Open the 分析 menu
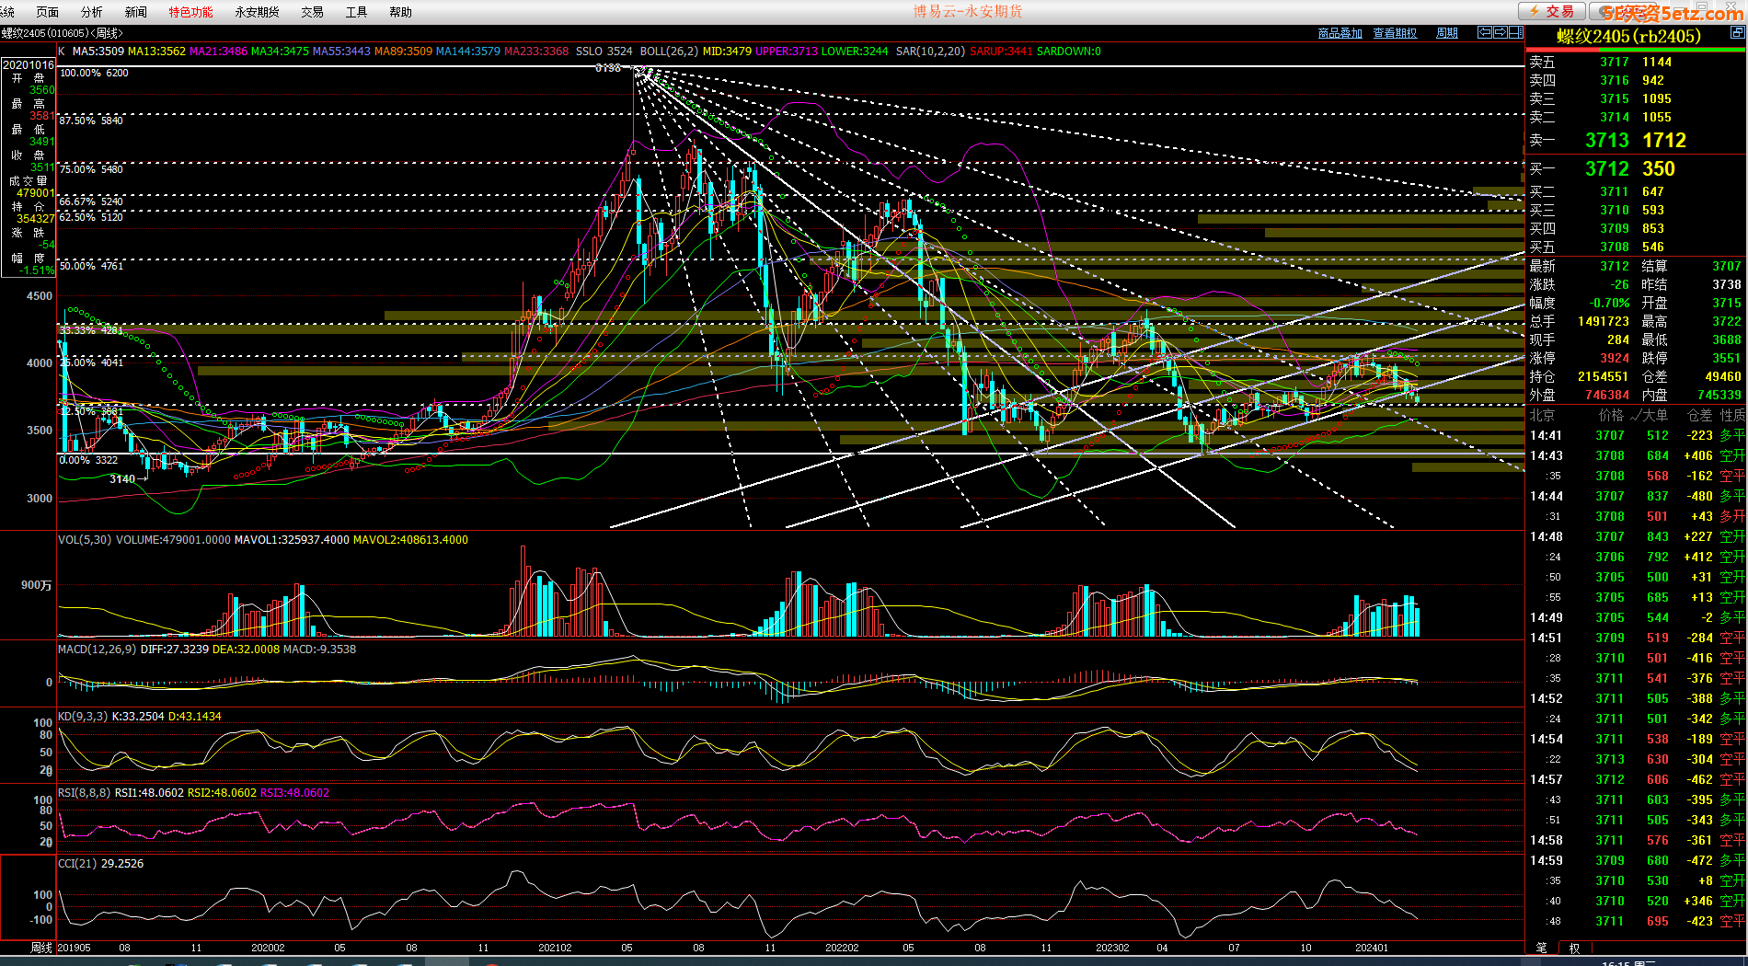Image resolution: width=1748 pixels, height=966 pixels. point(91,12)
